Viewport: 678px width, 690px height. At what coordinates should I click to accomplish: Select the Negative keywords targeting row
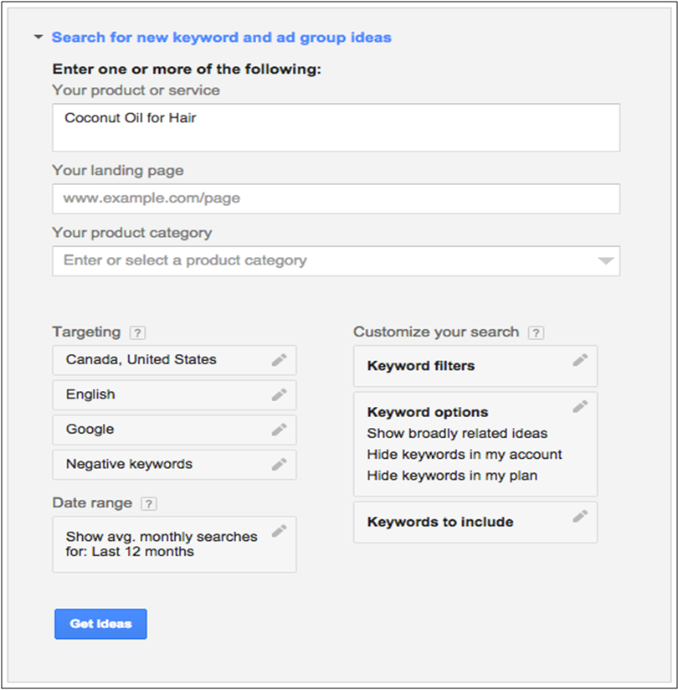[x=159, y=464]
